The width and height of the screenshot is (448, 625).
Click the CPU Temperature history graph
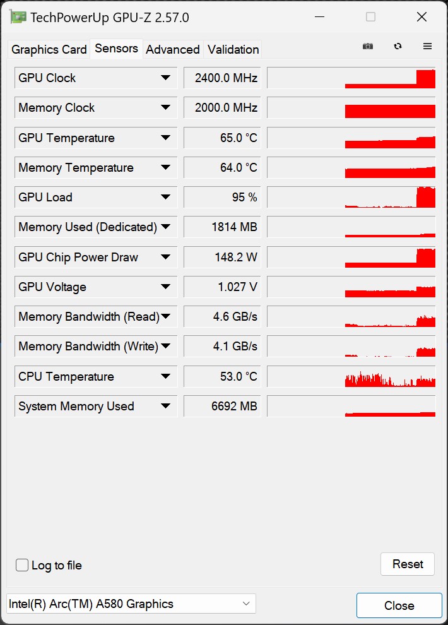(x=351, y=376)
